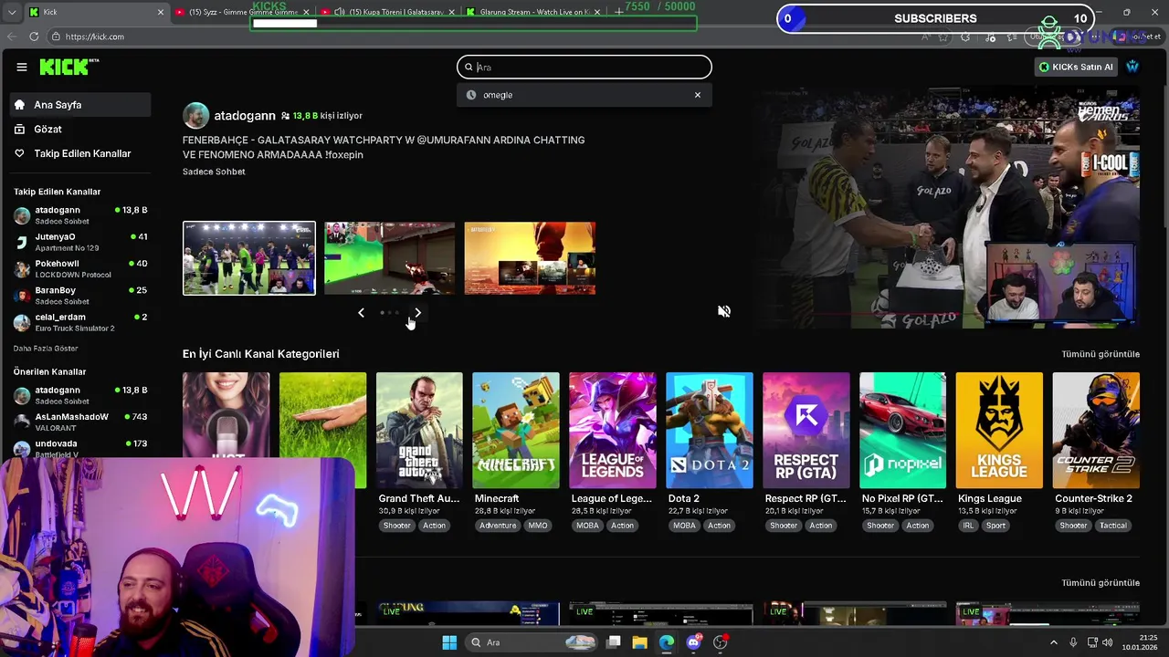Click the carousel page indicator dots

[389, 313]
